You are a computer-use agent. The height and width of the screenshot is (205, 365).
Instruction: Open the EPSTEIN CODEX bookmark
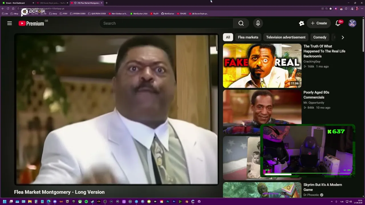pos(78,14)
